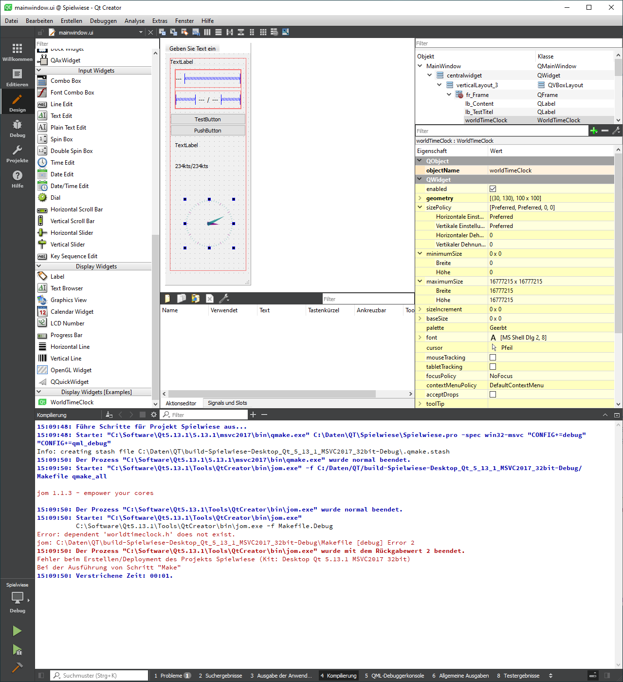Toggle the mouseTracking checkbox
The image size is (623, 682).
click(x=493, y=357)
